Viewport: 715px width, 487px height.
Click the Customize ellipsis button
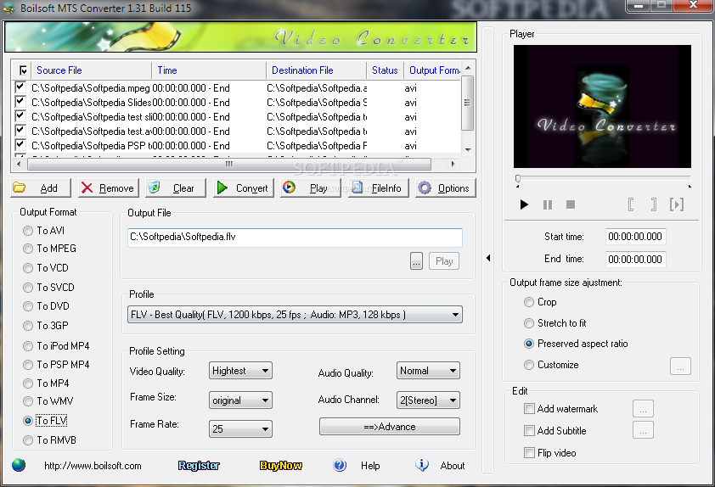680,366
